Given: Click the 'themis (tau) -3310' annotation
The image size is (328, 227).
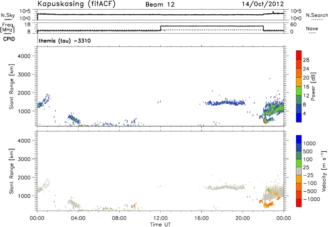Looking at the screenshot, I should (x=65, y=41).
